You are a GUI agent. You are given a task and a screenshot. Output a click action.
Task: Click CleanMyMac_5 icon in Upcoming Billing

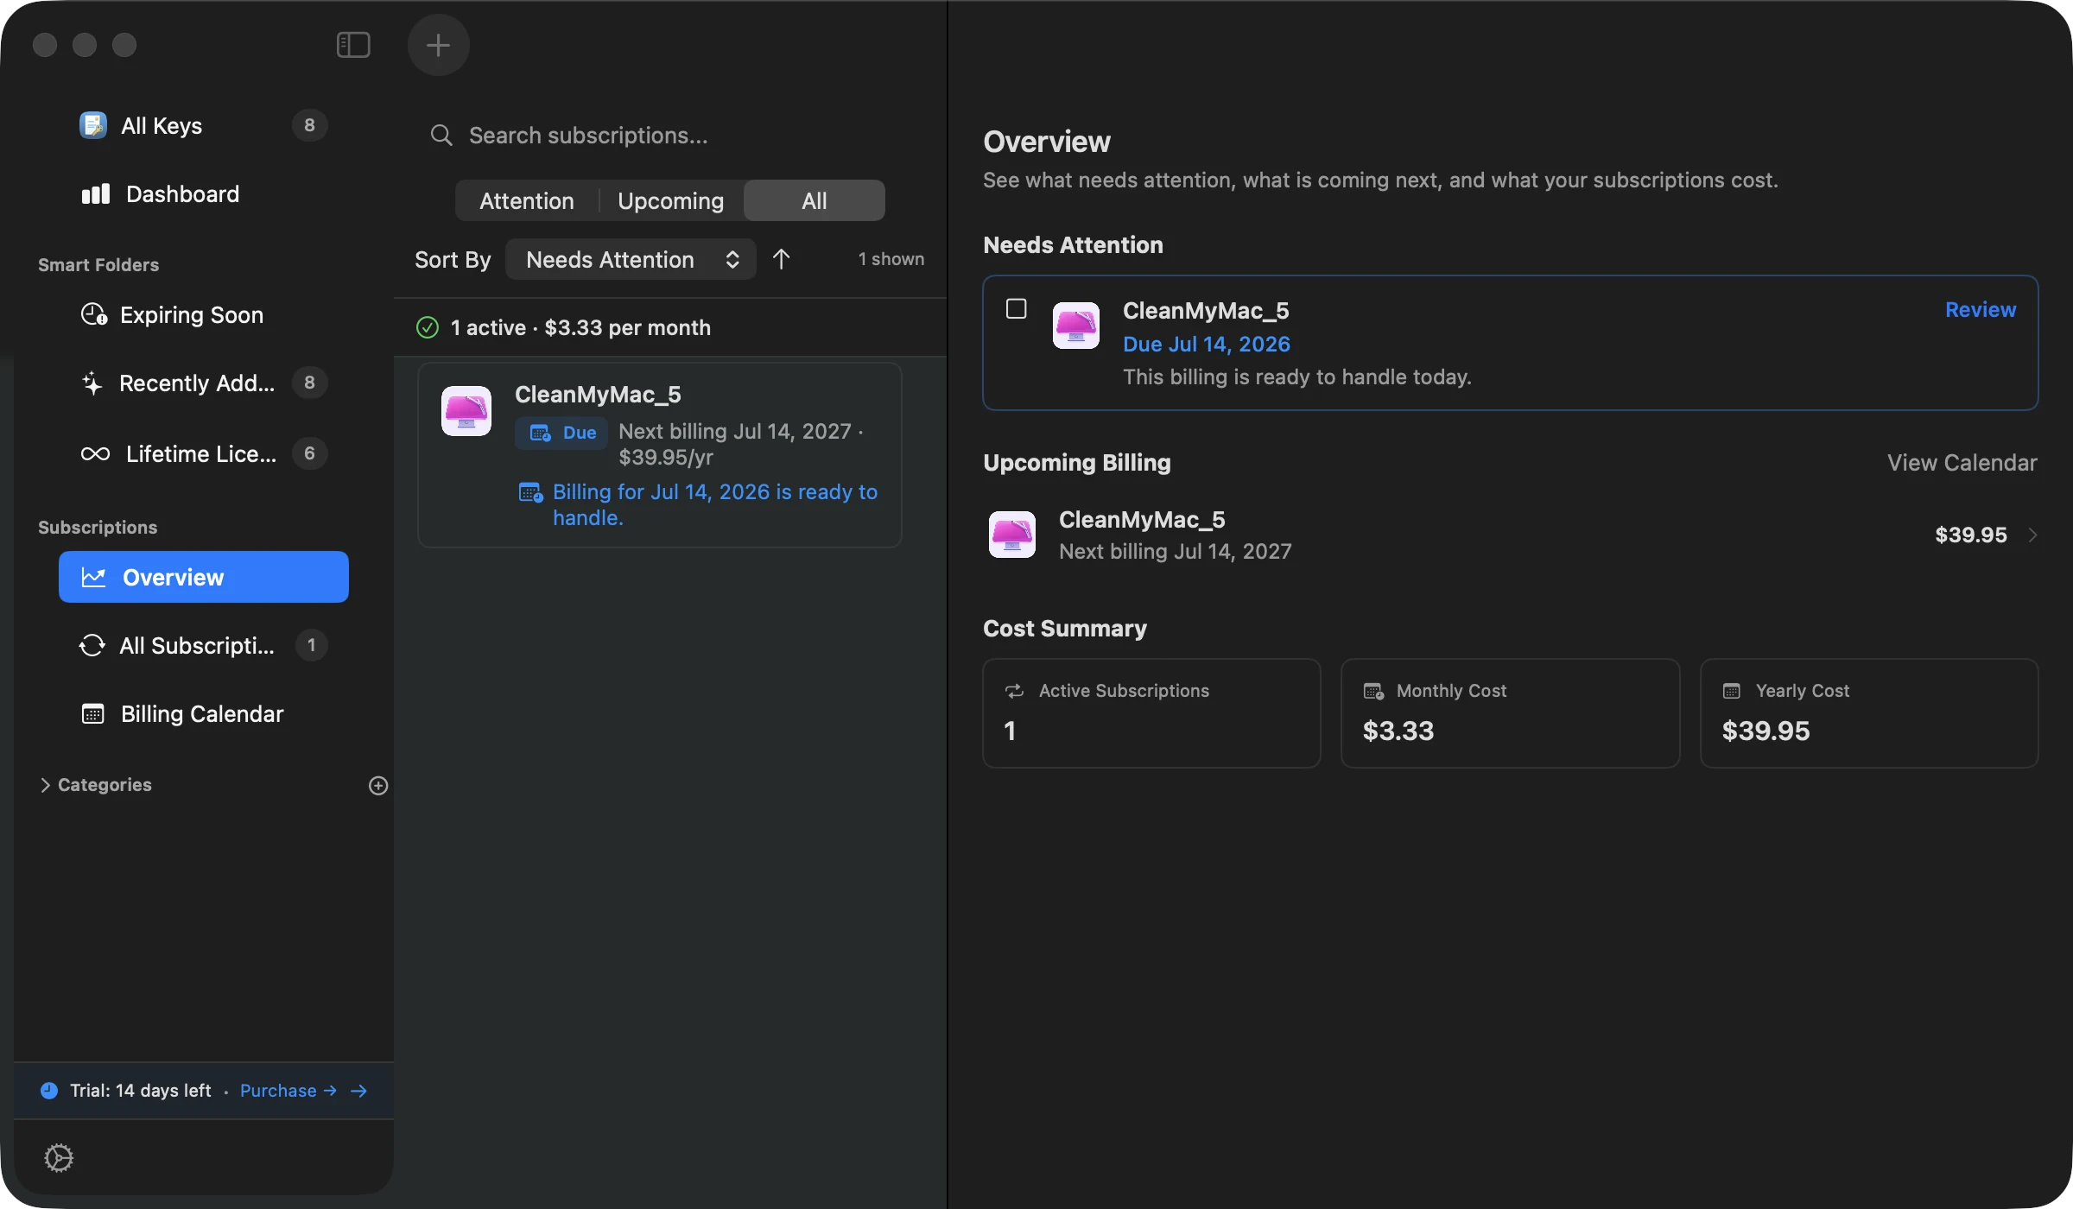(1011, 535)
